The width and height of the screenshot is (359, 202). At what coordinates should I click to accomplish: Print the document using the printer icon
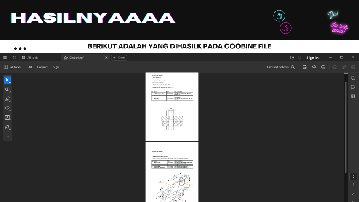click(323, 67)
